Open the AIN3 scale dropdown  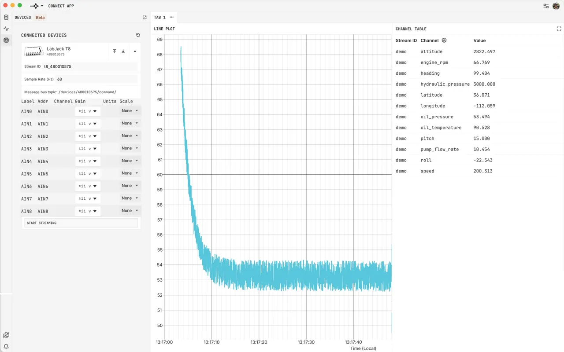click(x=130, y=148)
